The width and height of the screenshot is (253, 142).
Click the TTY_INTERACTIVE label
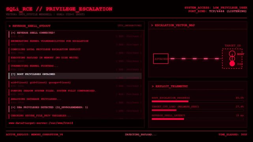[x=129, y=26]
